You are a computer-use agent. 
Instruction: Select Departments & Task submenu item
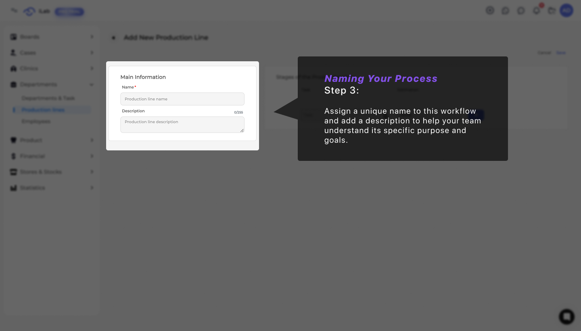[48, 98]
